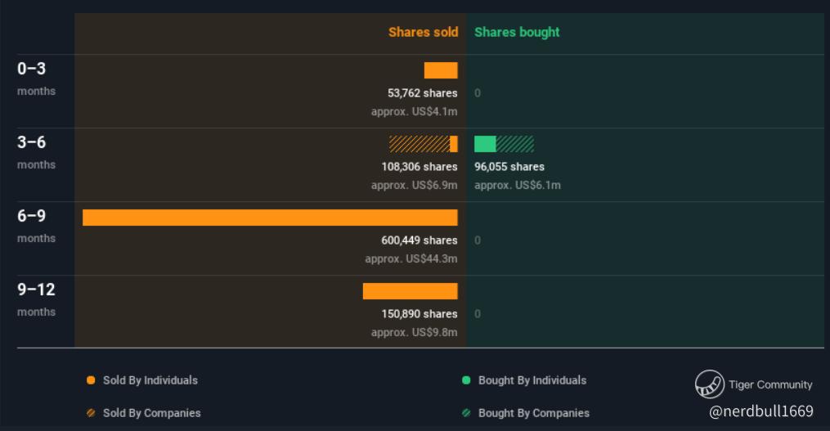The width and height of the screenshot is (830, 431).
Task: Click the Tiger Community logo icon
Action: click(x=709, y=384)
